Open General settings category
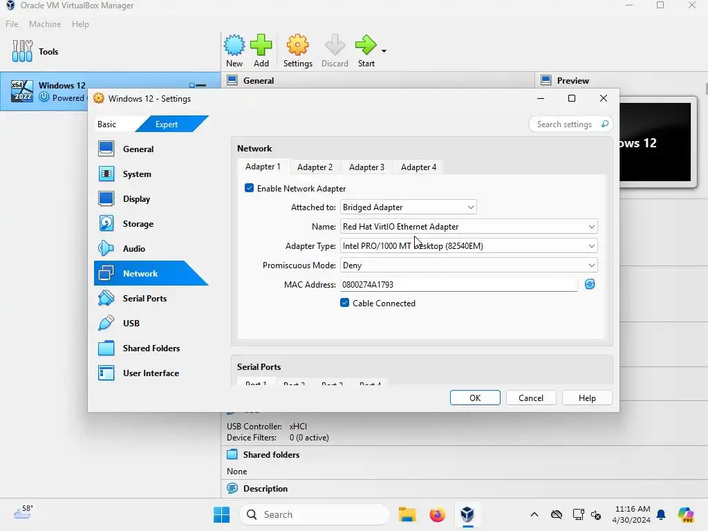 [x=151, y=149]
